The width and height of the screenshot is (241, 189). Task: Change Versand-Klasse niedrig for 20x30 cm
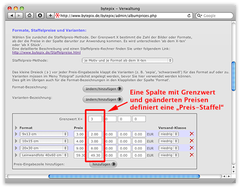pos(168,148)
